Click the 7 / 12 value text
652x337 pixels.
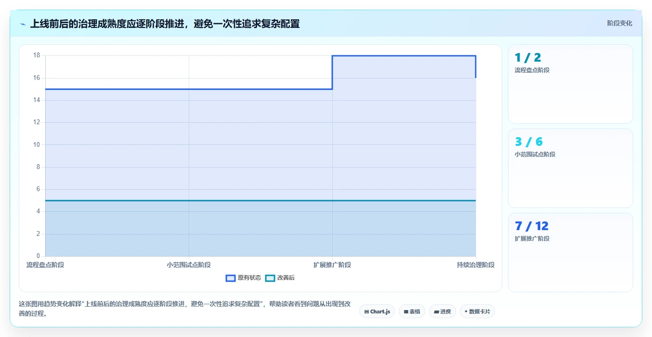pyautogui.click(x=532, y=226)
